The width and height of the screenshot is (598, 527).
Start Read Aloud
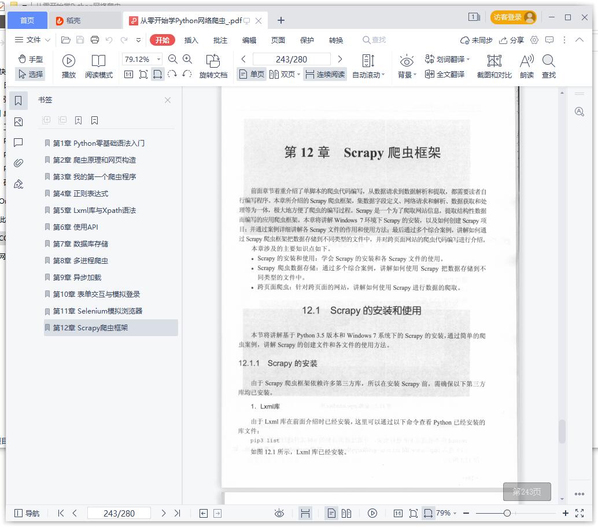(x=527, y=67)
